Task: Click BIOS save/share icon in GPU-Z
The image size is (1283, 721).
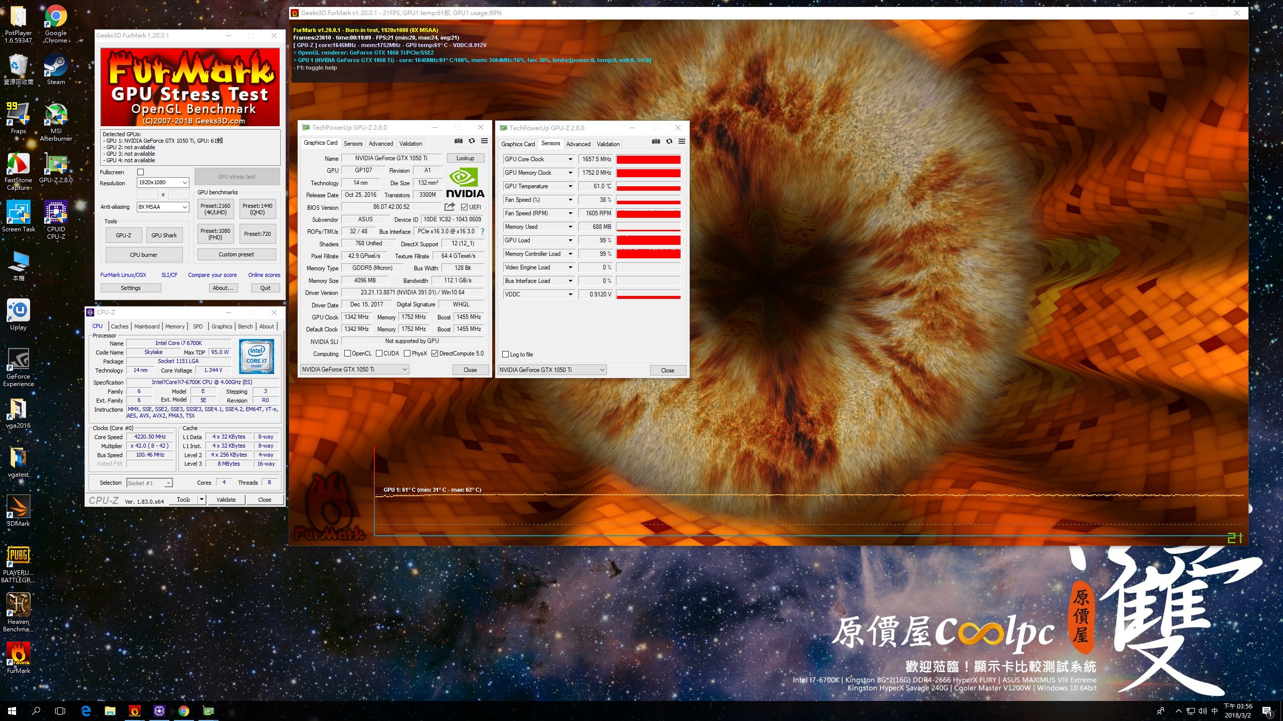Action: (450, 207)
